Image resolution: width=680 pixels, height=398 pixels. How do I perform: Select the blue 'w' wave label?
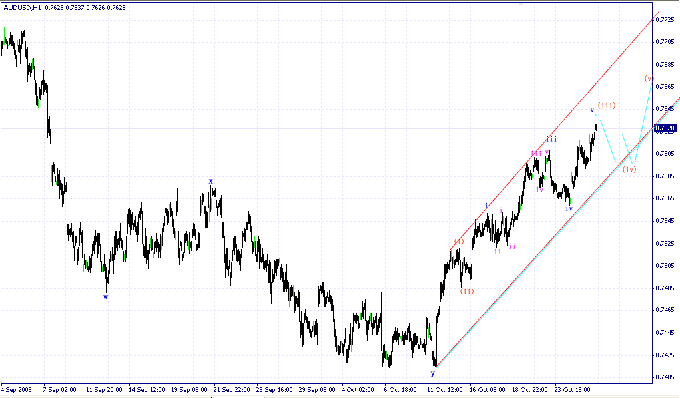coord(105,297)
